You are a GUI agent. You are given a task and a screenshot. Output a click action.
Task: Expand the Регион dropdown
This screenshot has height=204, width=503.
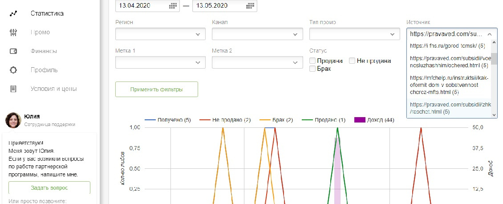(160, 34)
